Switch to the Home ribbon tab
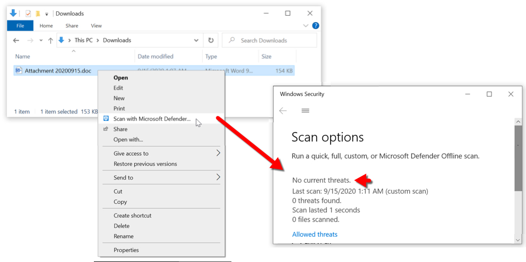Image resolution: width=526 pixels, height=262 pixels. click(46, 25)
